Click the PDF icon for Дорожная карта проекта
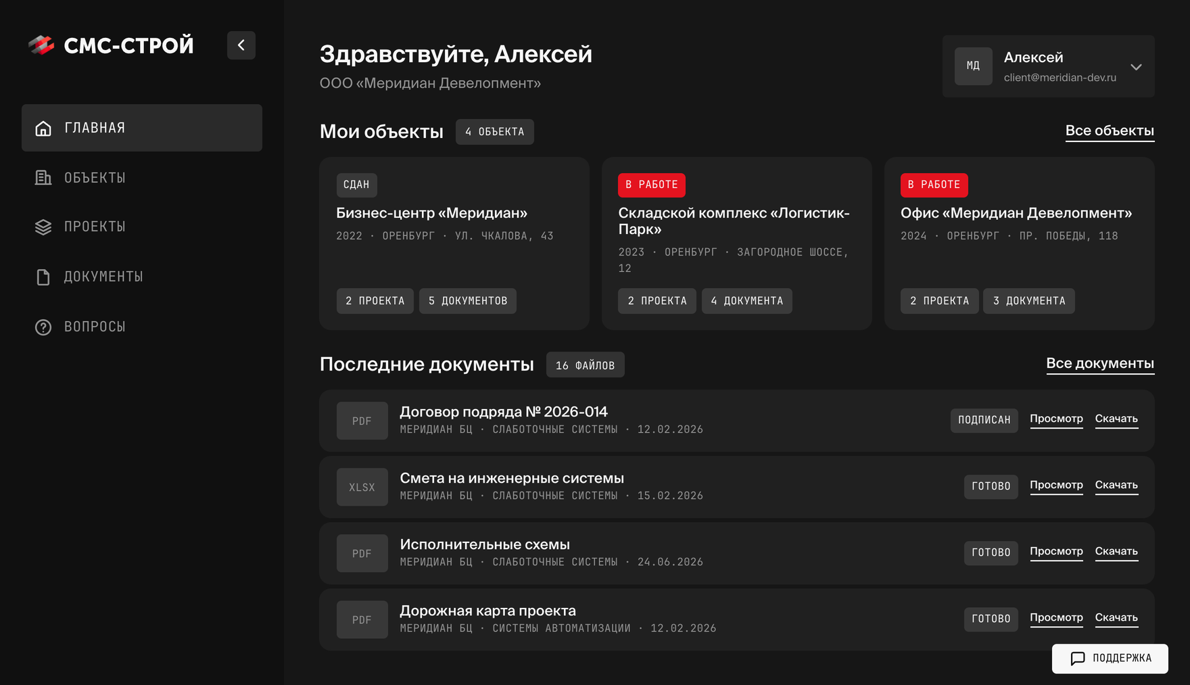1190x685 pixels. click(362, 619)
